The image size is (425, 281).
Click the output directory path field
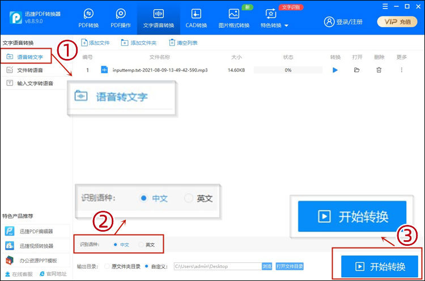pyautogui.click(x=218, y=266)
